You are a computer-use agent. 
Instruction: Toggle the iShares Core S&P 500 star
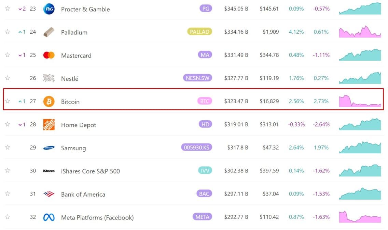pyautogui.click(x=8, y=170)
